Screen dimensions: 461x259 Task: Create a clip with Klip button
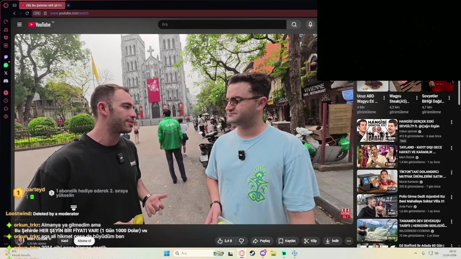(x=310, y=241)
